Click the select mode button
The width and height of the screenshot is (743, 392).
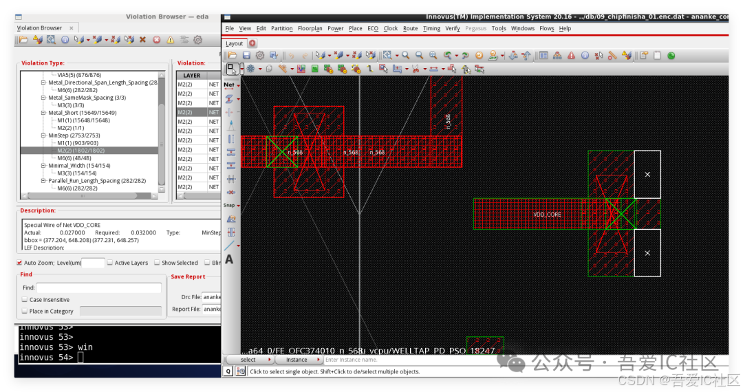coord(248,360)
